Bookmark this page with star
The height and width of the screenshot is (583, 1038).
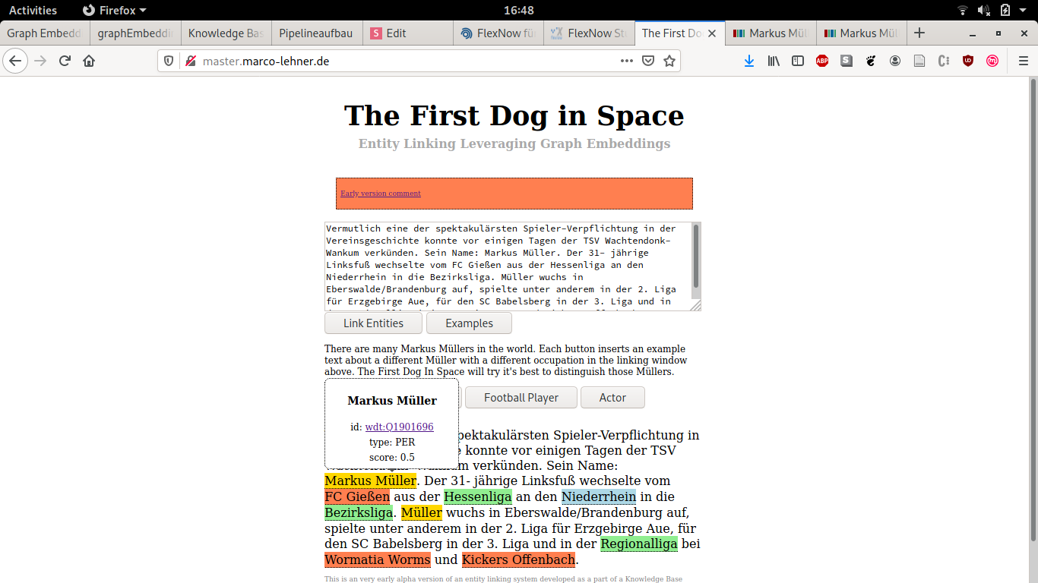pos(669,61)
